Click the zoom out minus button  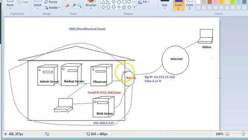tap(227, 134)
